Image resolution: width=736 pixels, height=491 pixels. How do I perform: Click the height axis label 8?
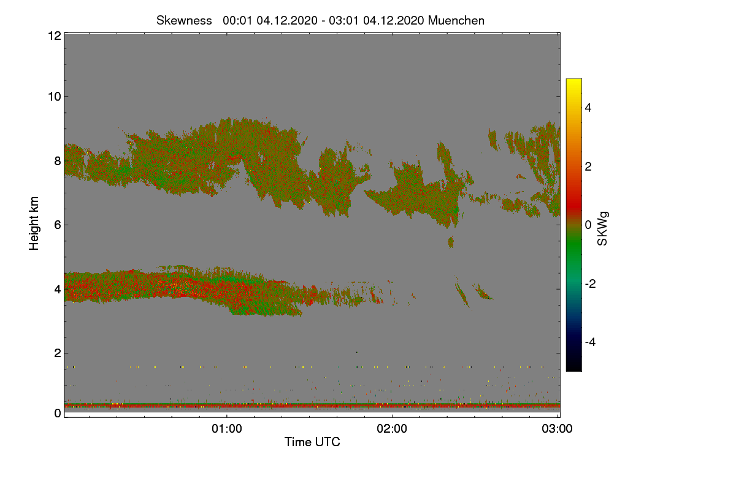click(x=57, y=161)
